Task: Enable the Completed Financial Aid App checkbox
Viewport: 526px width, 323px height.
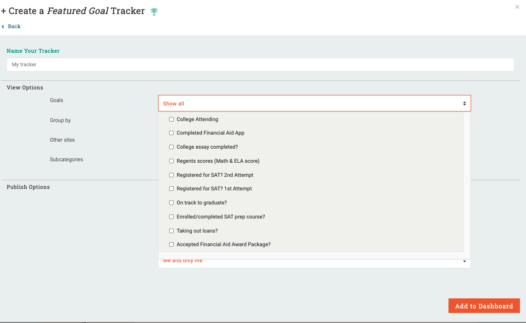Action: pyautogui.click(x=172, y=133)
